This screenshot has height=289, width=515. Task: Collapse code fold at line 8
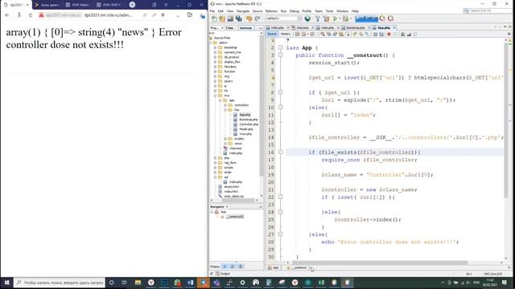coord(281,92)
